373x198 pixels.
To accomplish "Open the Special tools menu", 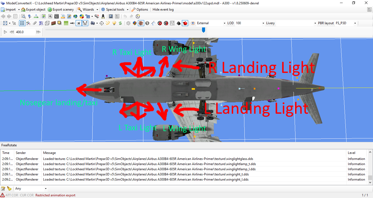I will 115,10.
